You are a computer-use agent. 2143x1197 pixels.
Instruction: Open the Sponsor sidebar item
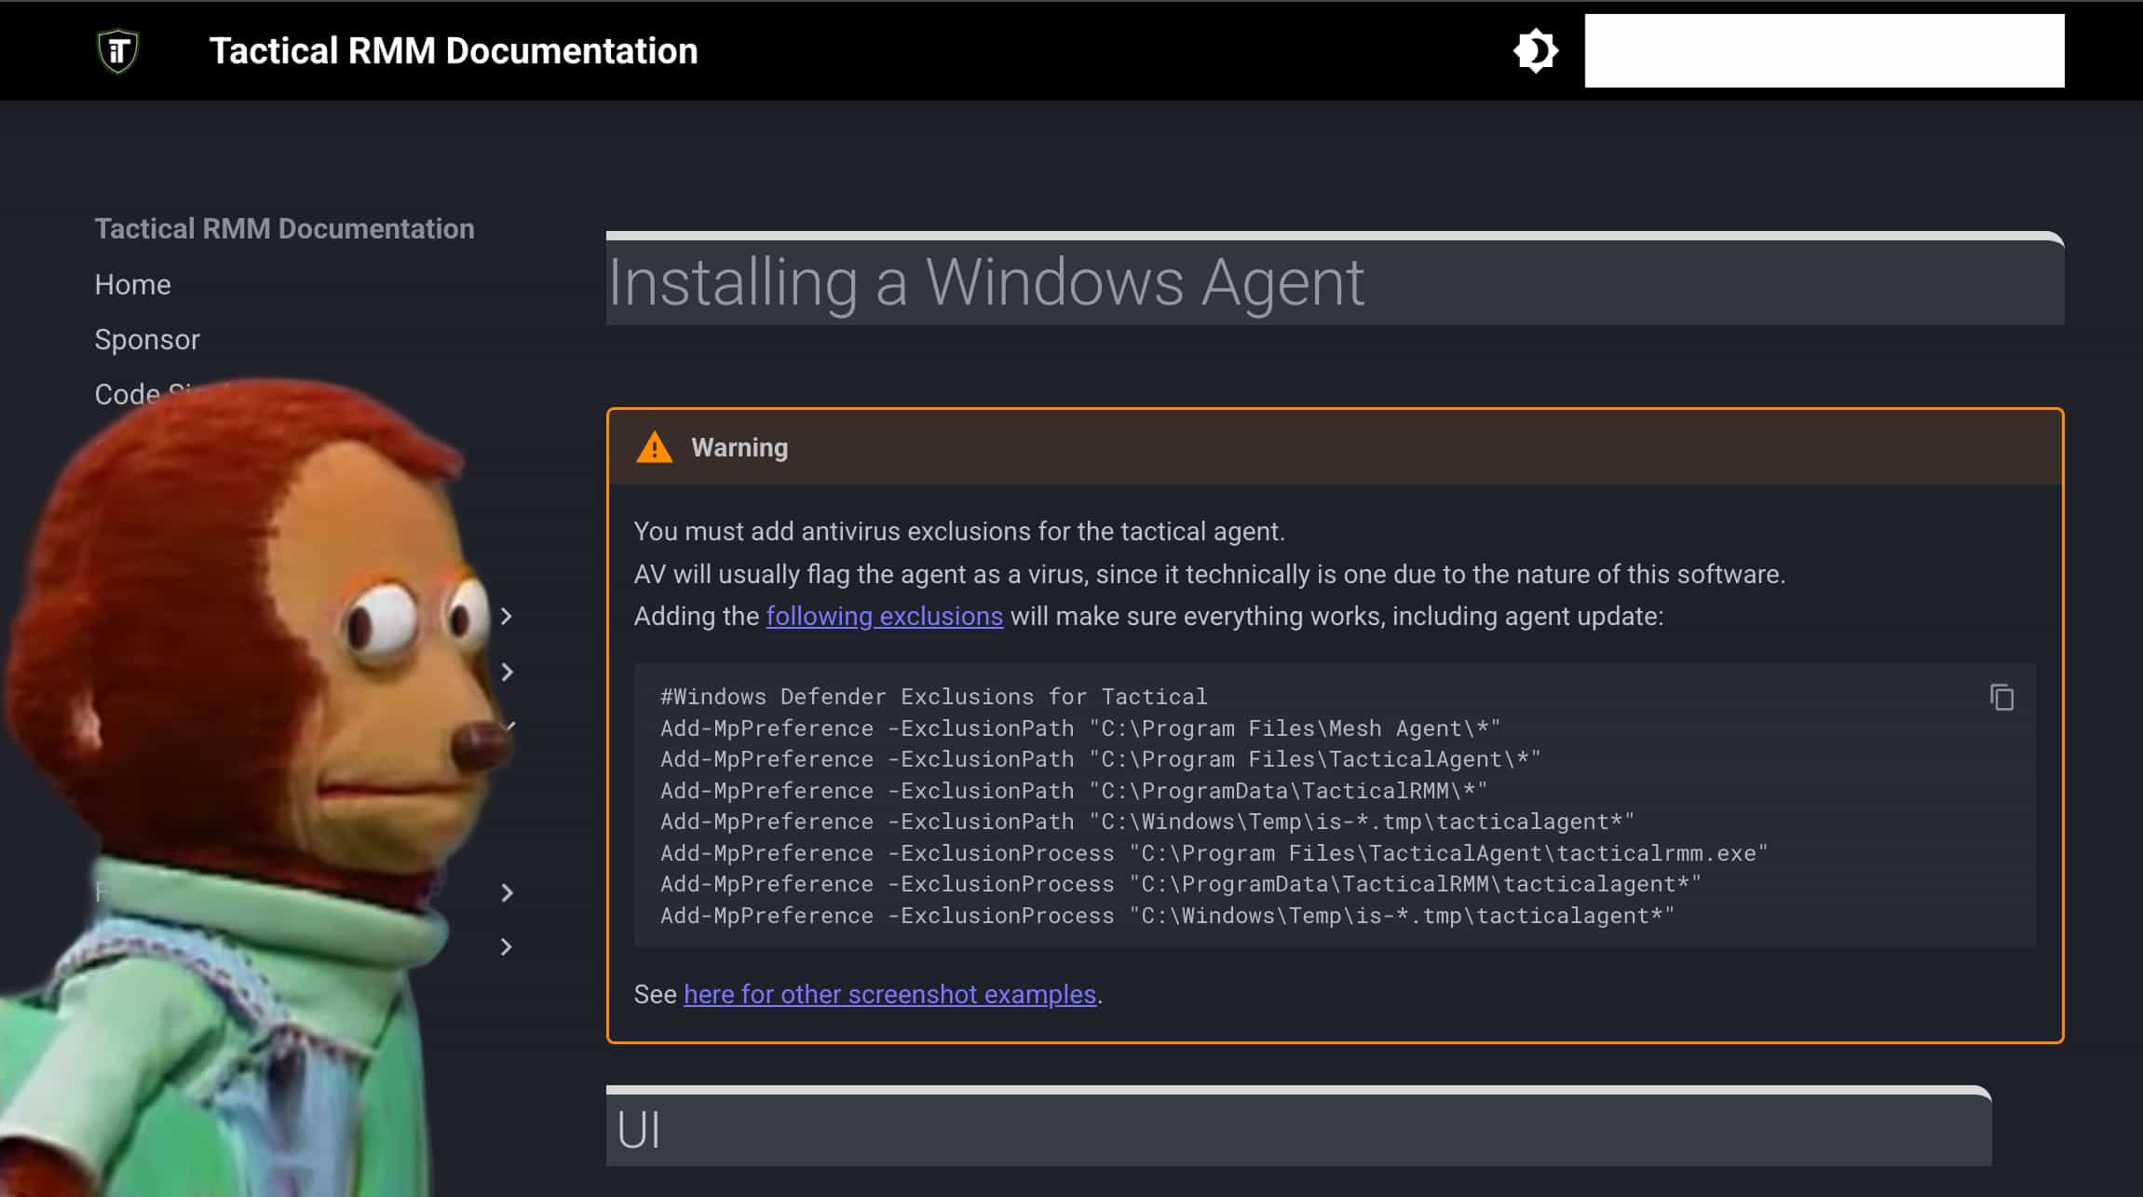click(x=147, y=339)
